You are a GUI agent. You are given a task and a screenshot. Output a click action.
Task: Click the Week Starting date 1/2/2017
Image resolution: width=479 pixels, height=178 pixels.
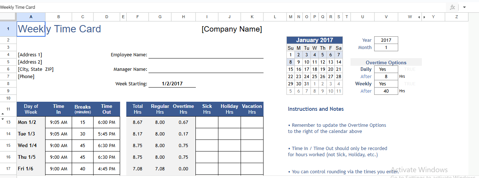(x=172, y=84)
